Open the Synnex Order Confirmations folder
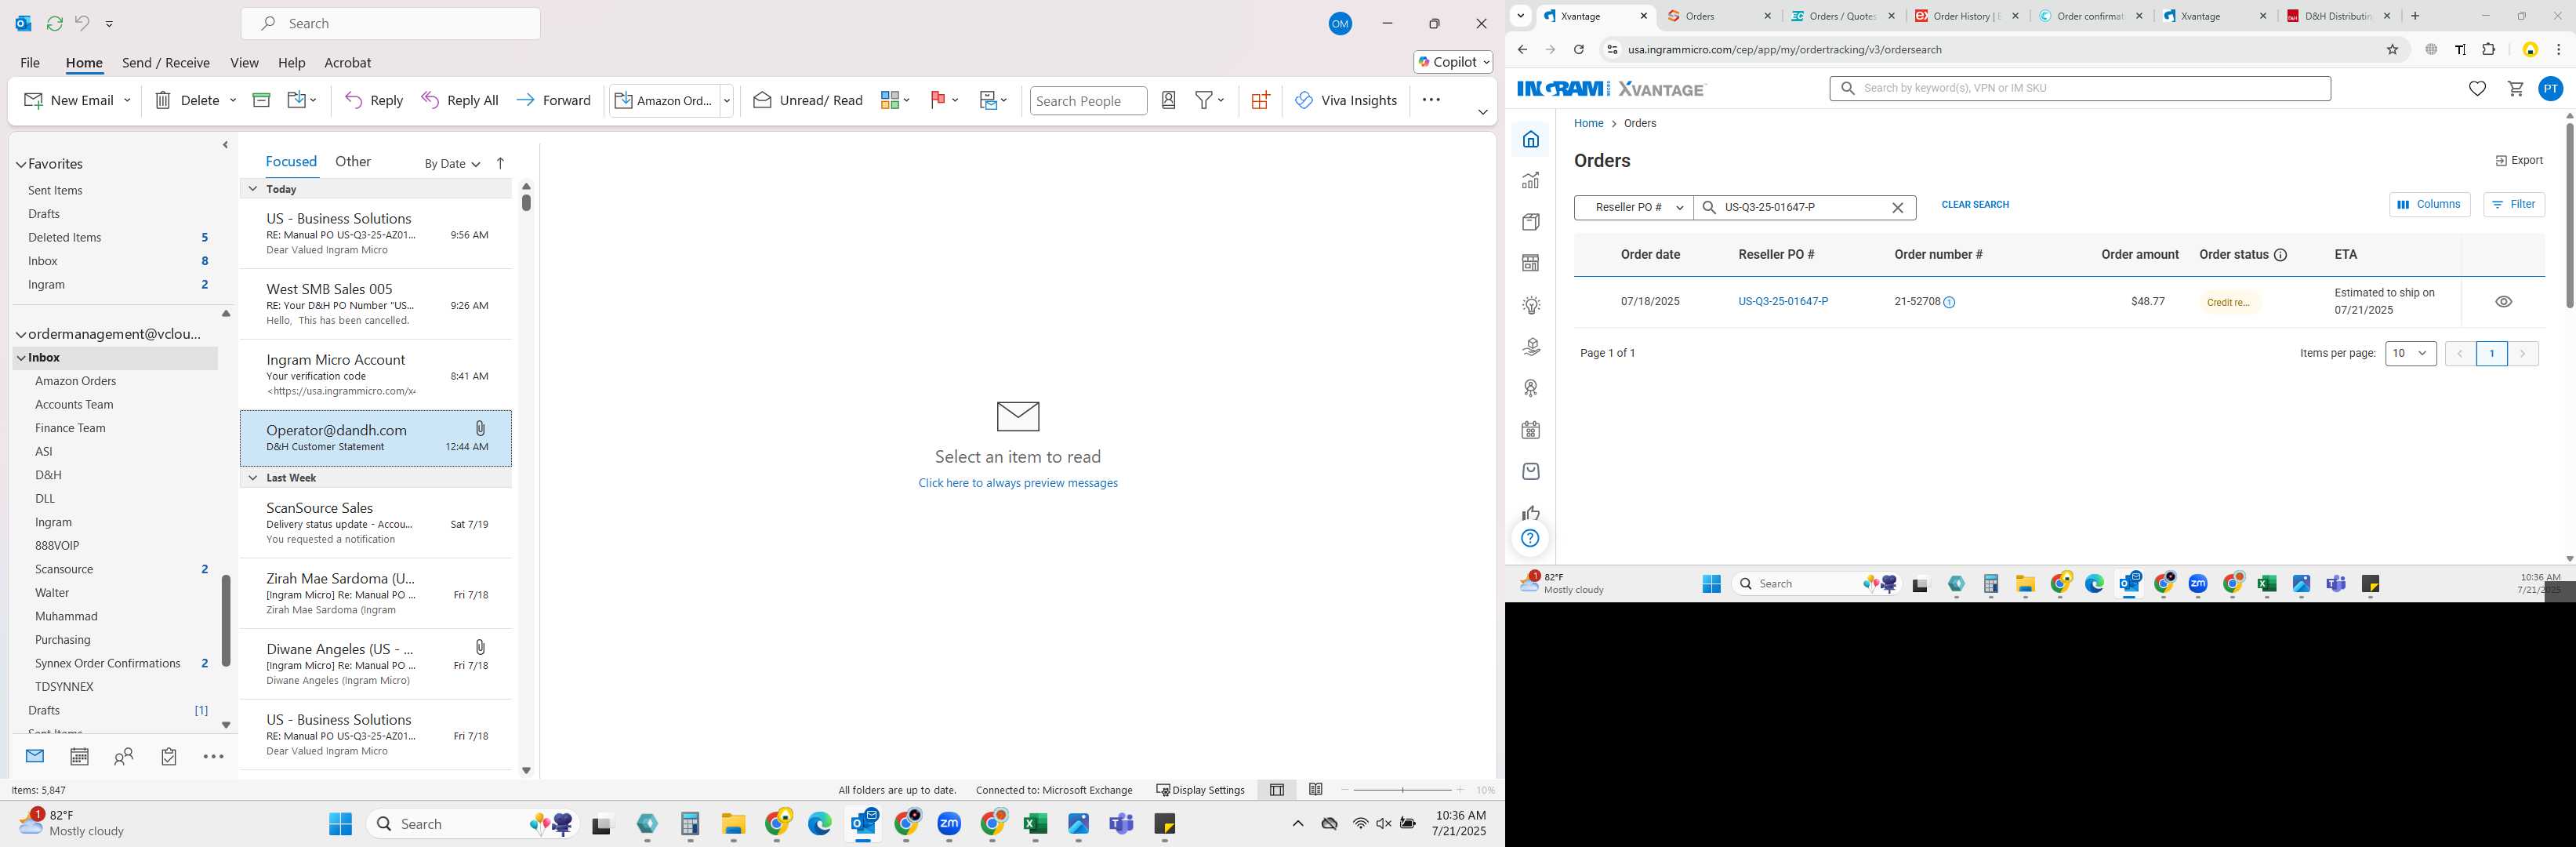The height and width of the screenshot is (847, 2576). 108,663
